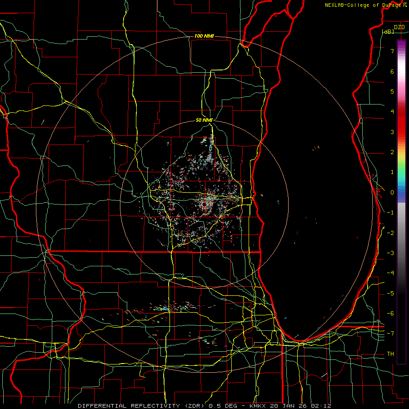This screenshot has height=409, width=409.
Task: Click the scale value -3
Action: pos(390,253)
